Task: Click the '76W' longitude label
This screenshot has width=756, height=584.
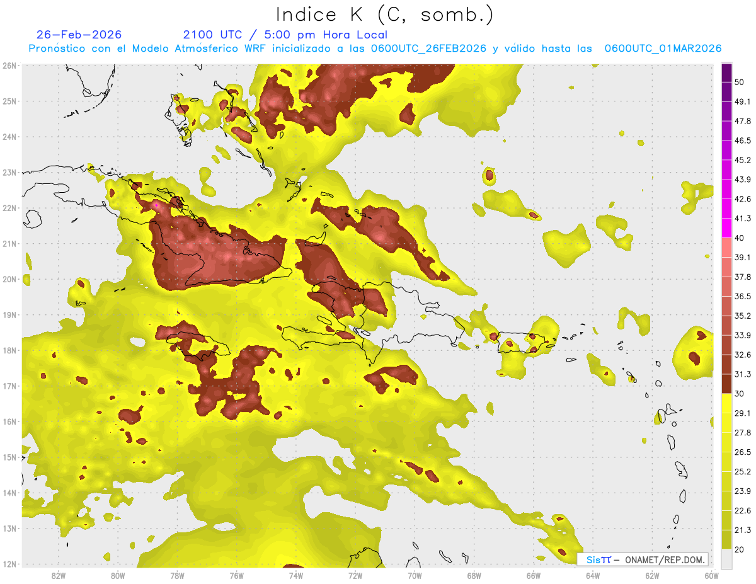Action: tap(236, 576)
